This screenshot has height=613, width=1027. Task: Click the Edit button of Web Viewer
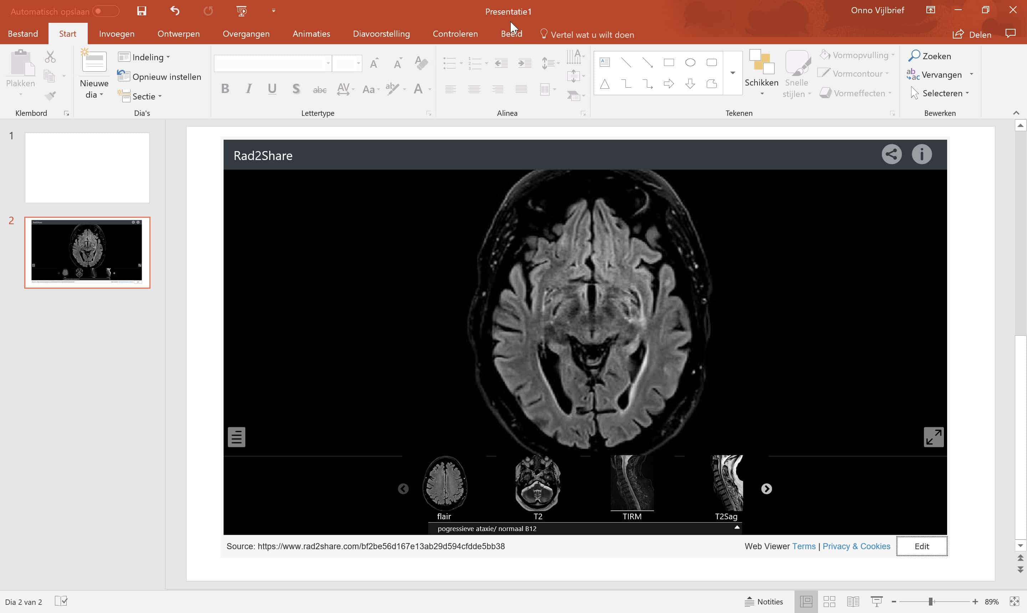[921, 546]
